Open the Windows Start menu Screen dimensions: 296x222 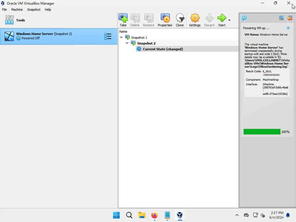[x=116, y=215]
